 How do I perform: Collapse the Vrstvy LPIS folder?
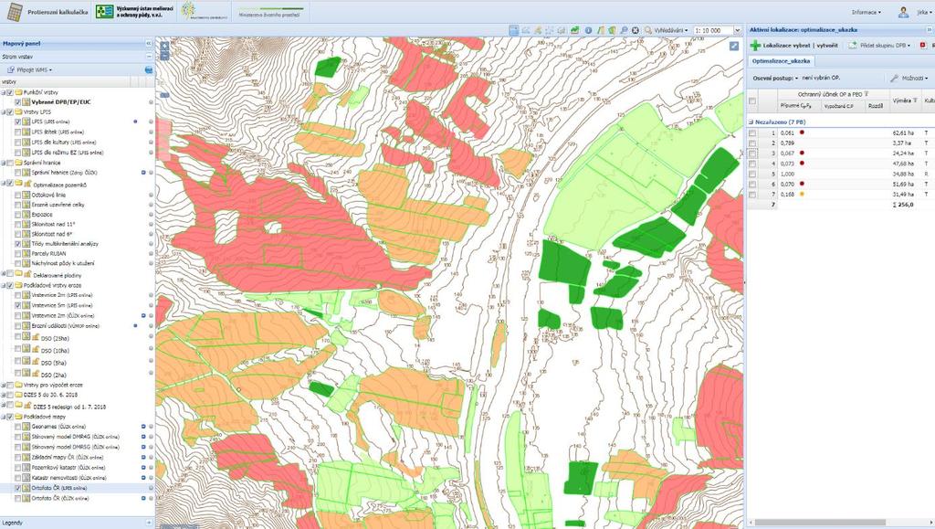pyautogui.click(x=3, y=112)
